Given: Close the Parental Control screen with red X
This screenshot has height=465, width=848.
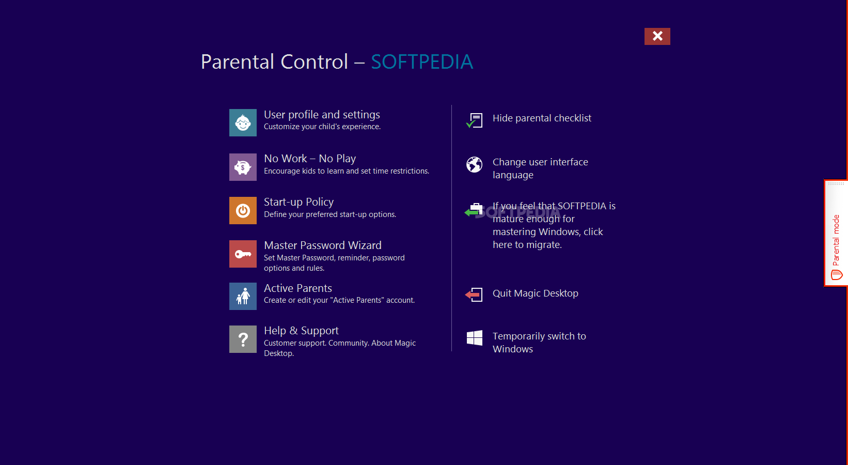Looking at the screenshot, I should [x=657, y=36].
